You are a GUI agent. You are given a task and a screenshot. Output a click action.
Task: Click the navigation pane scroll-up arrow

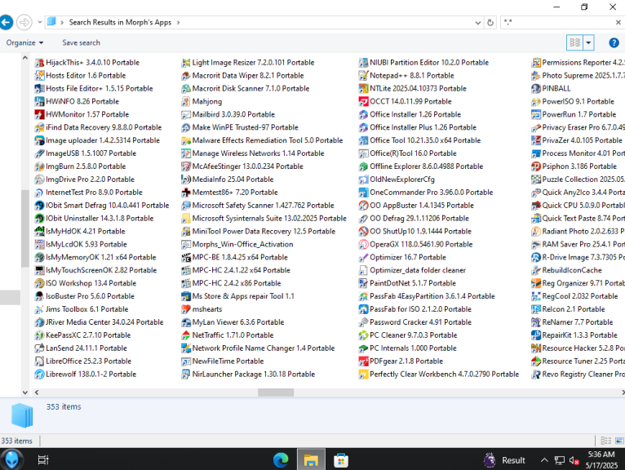pos(24,58)
